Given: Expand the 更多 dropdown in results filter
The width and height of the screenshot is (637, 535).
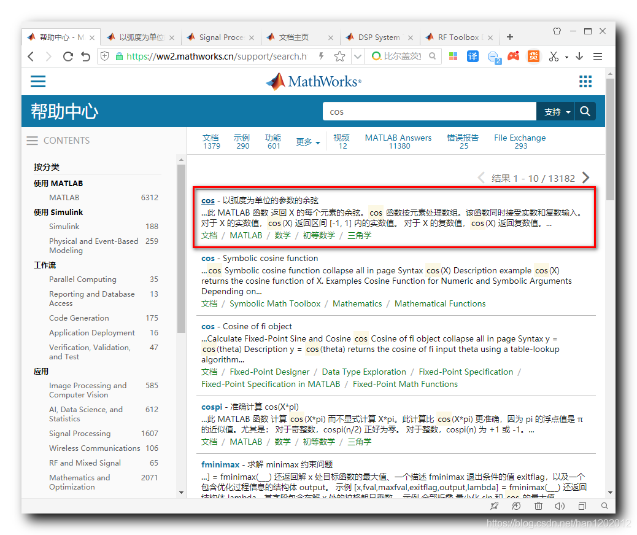Looking at the screenshot, I should pyautogui.click(x=307, y=142).
